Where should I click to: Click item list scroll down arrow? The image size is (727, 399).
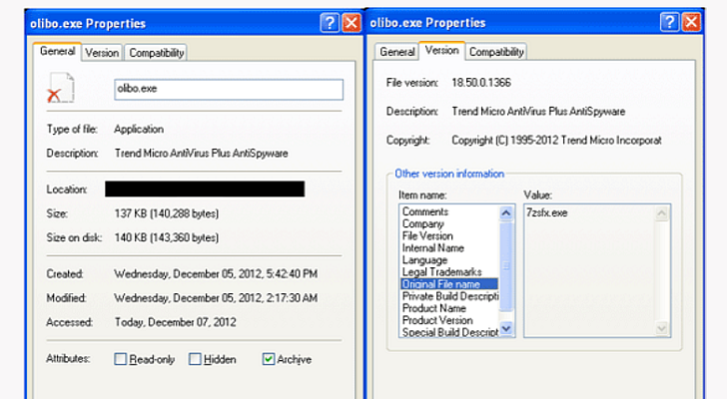(x=506, y=328)
